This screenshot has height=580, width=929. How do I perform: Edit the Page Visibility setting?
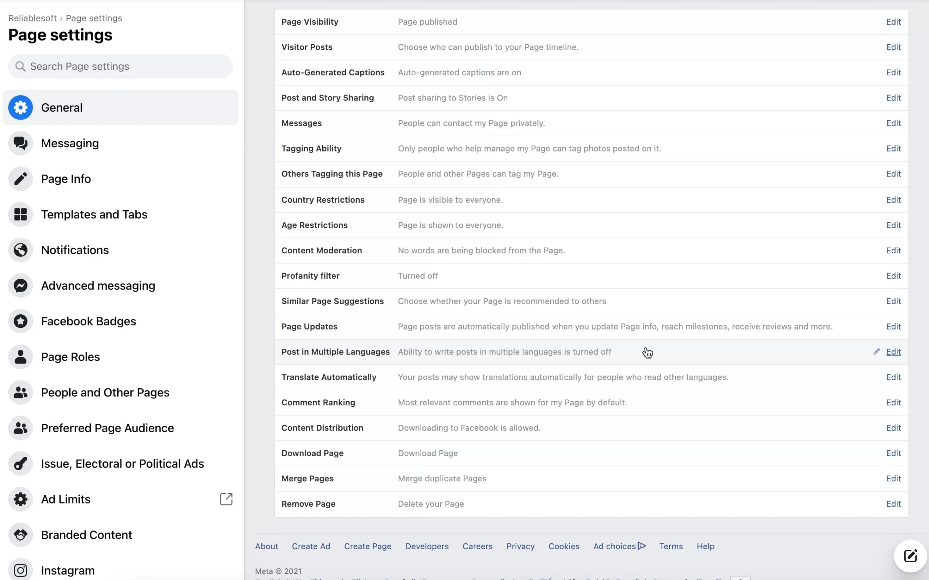point(893,22)
